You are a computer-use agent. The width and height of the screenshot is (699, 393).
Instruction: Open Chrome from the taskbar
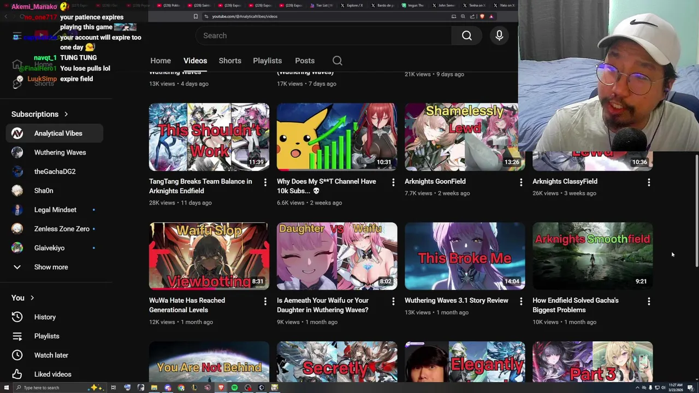[x=181, y=388]
